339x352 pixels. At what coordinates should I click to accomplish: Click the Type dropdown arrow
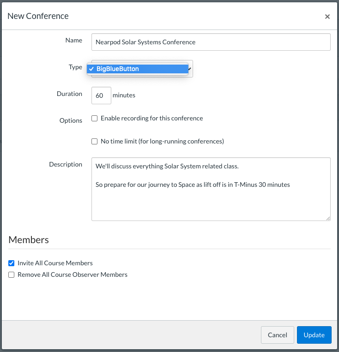pos(190,69)
